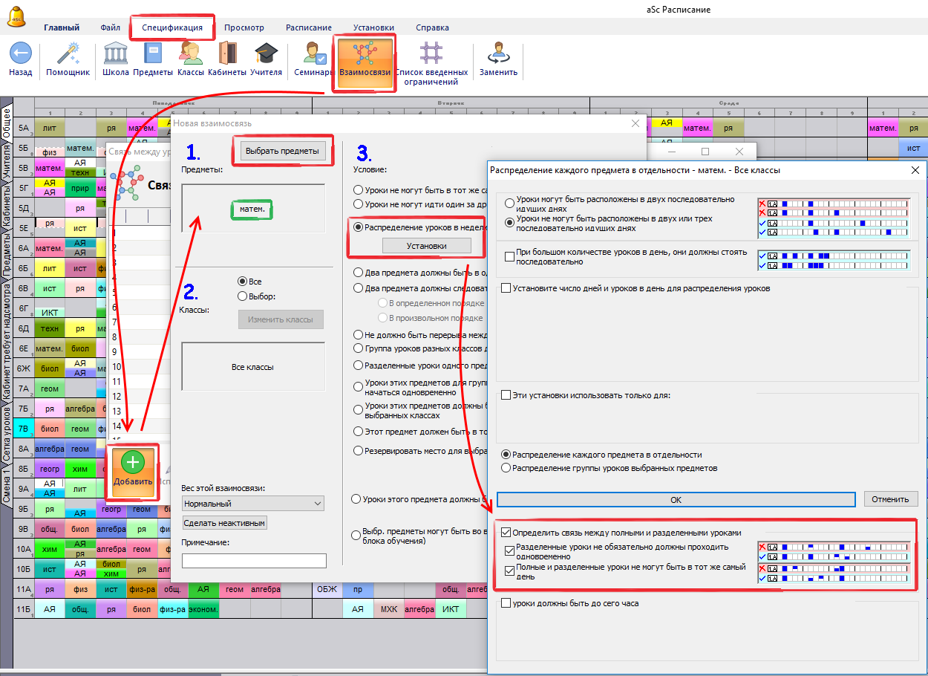Click the Назад back arrow icon
The image size is (928, 676).
20,54
